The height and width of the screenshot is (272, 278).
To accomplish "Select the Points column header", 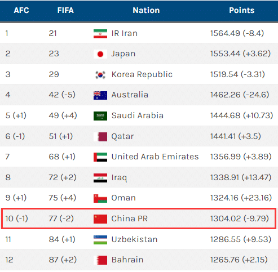I will coord(242,10).
